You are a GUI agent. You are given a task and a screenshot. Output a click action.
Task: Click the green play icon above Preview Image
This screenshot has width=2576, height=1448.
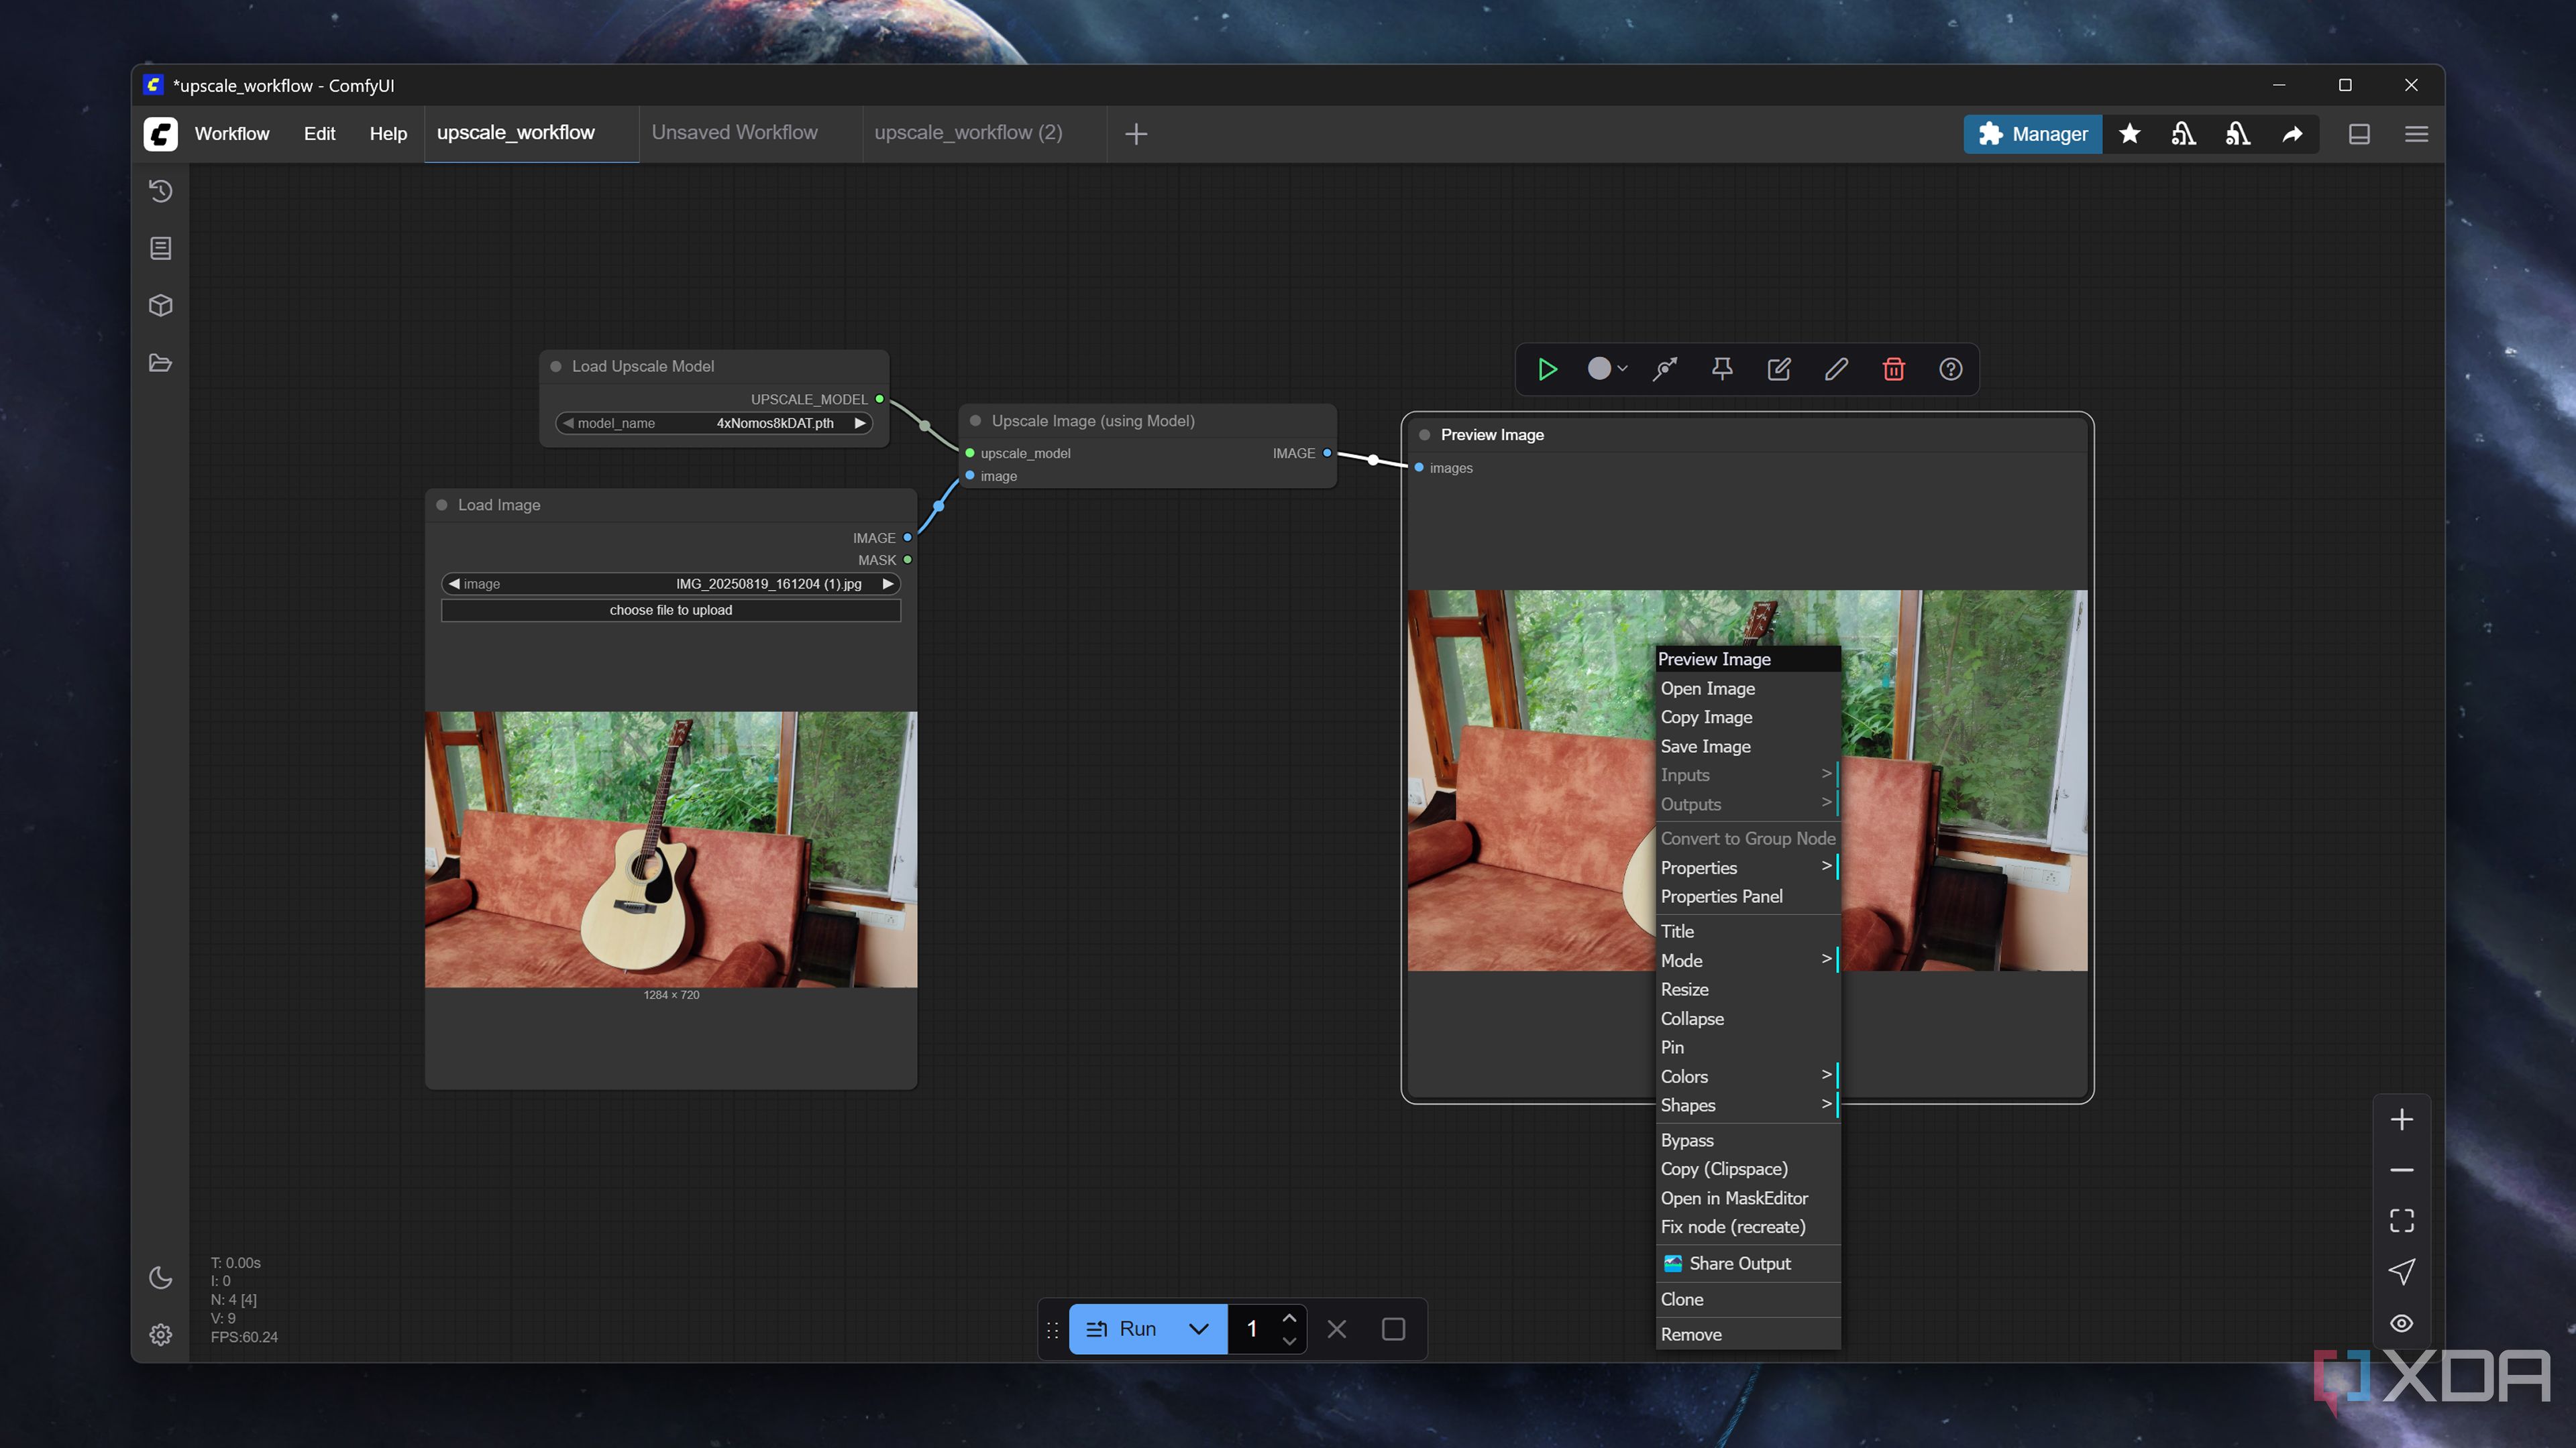1547,370
